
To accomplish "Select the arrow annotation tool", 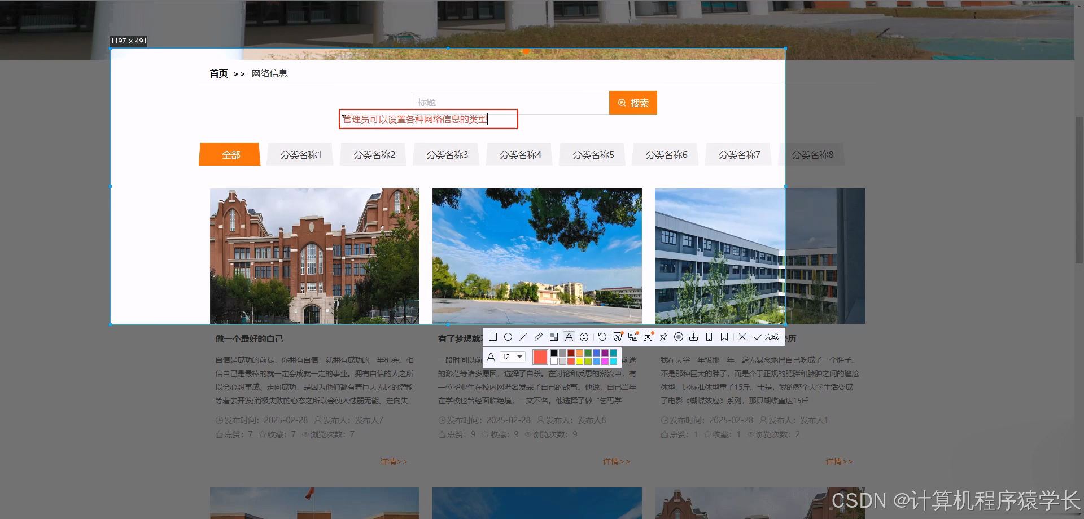I will click(523, 337).
